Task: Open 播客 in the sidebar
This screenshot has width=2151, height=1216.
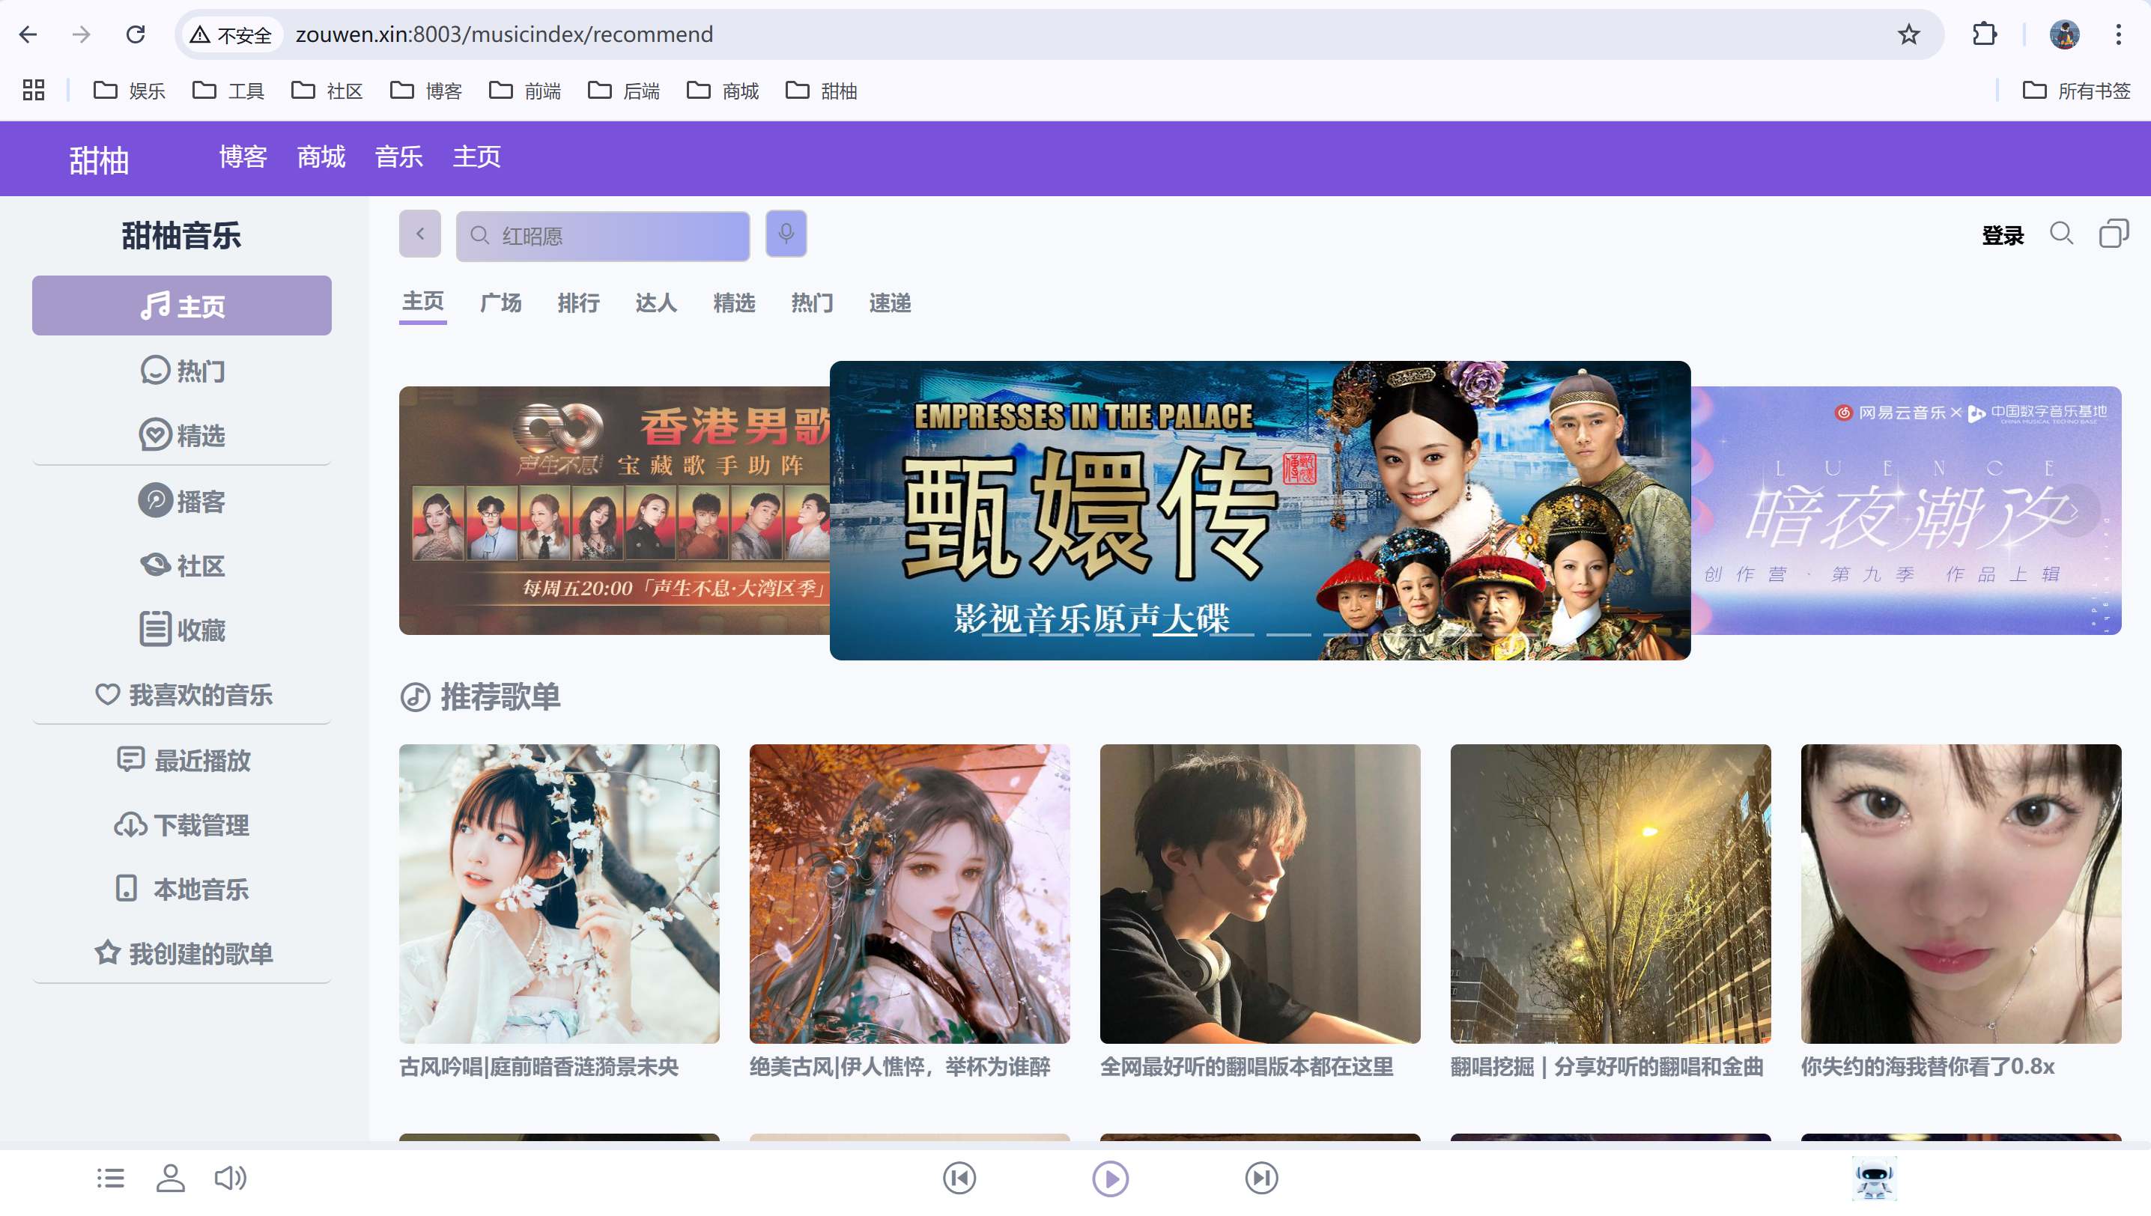Action: [182, 501]
